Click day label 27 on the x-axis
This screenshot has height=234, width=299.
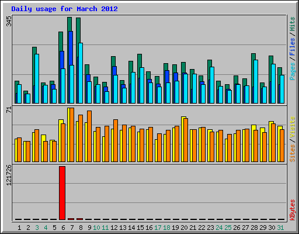[245, 228]
